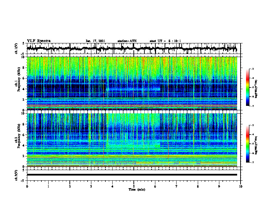Select the "start UT = 8:10:1" header text
This screenshot has height=209, width=271.
(x=165, y=41)
